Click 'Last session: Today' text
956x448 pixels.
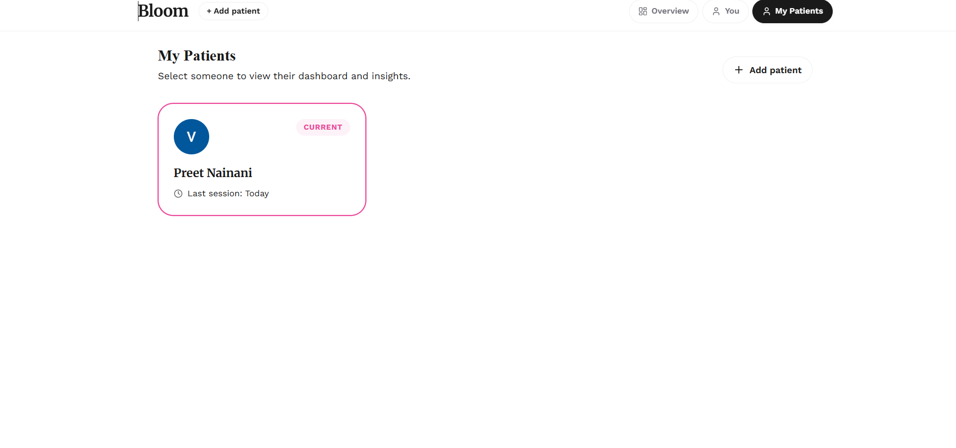(228, 194)
